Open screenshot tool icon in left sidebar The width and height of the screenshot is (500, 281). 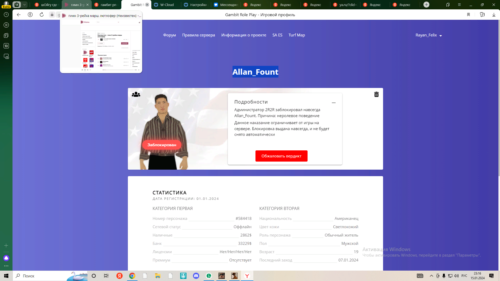coord(6,56)
